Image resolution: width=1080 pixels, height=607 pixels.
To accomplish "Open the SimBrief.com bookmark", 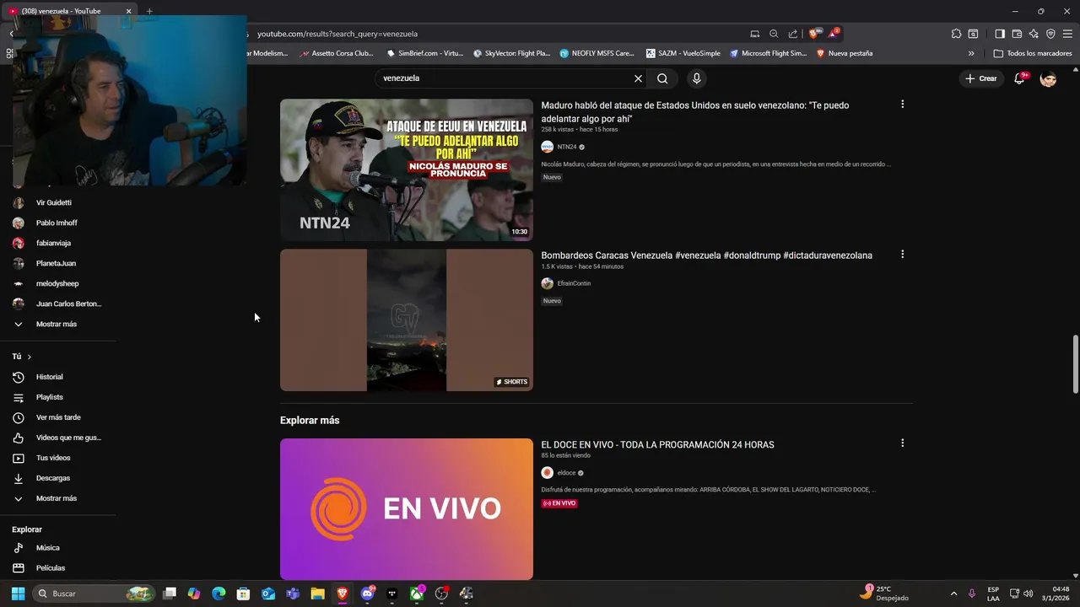I will [x=424, y=53].
